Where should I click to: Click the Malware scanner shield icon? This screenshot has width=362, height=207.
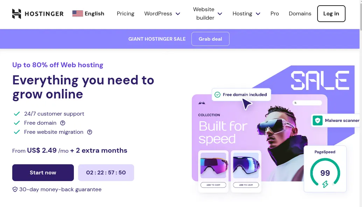(318, 120)
